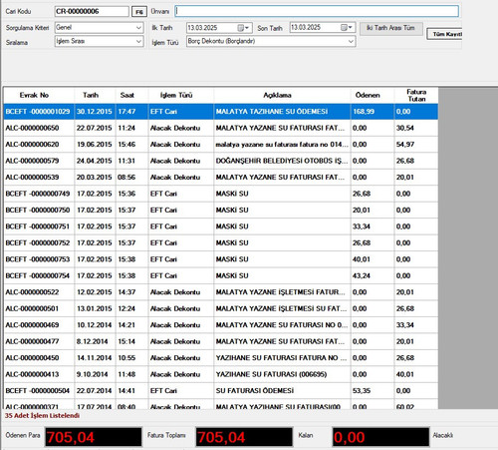The image size is (498, 450).
Task: Open the İşlem Türü dropdown
Action: click(351, 41)
